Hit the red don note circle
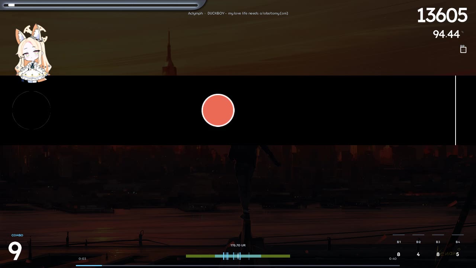 point(218,110)
